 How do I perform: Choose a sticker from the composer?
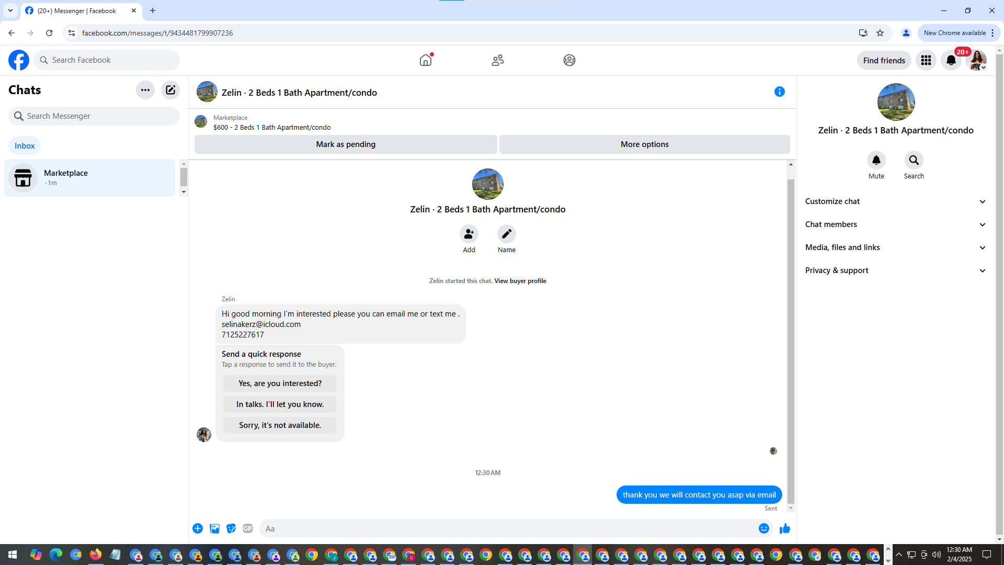[231, 528]
